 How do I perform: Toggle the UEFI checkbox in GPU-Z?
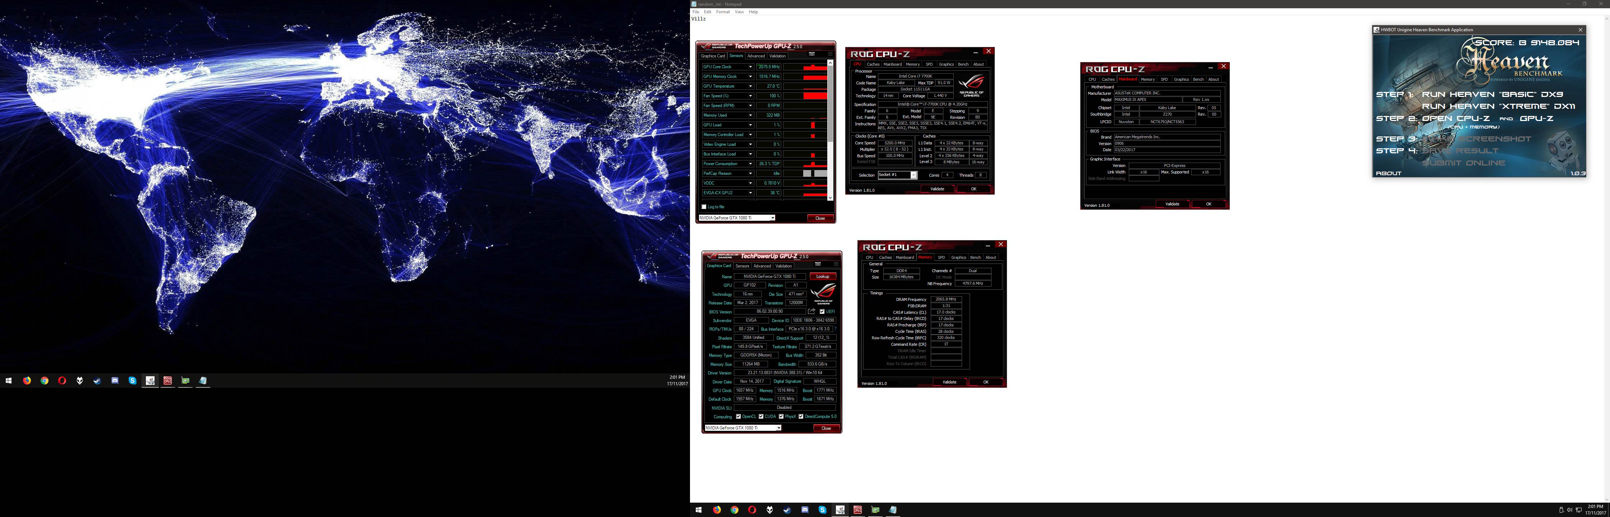click(x=822, y=312)
